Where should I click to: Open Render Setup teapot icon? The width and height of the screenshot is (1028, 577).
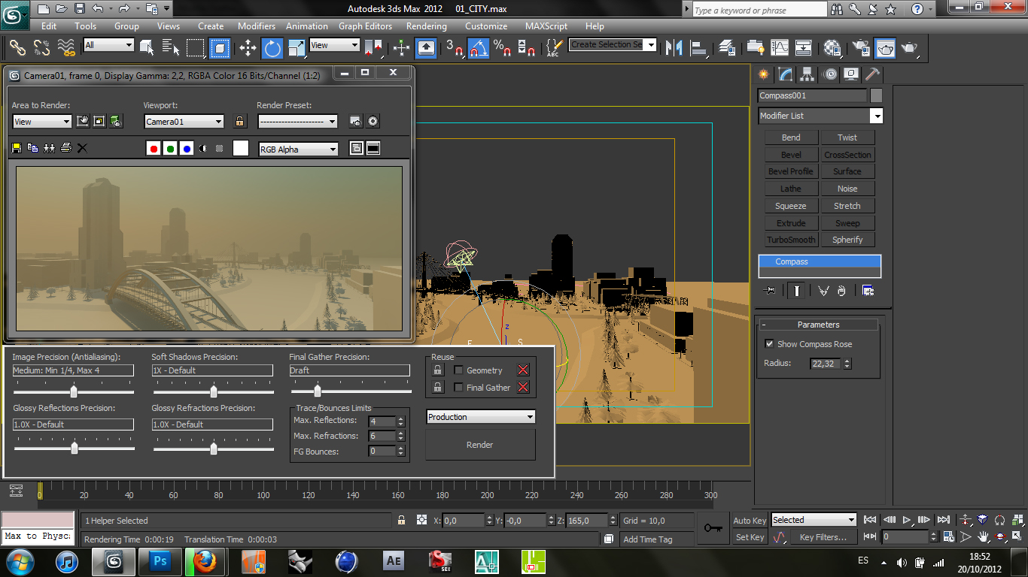[x=860, y=48]
